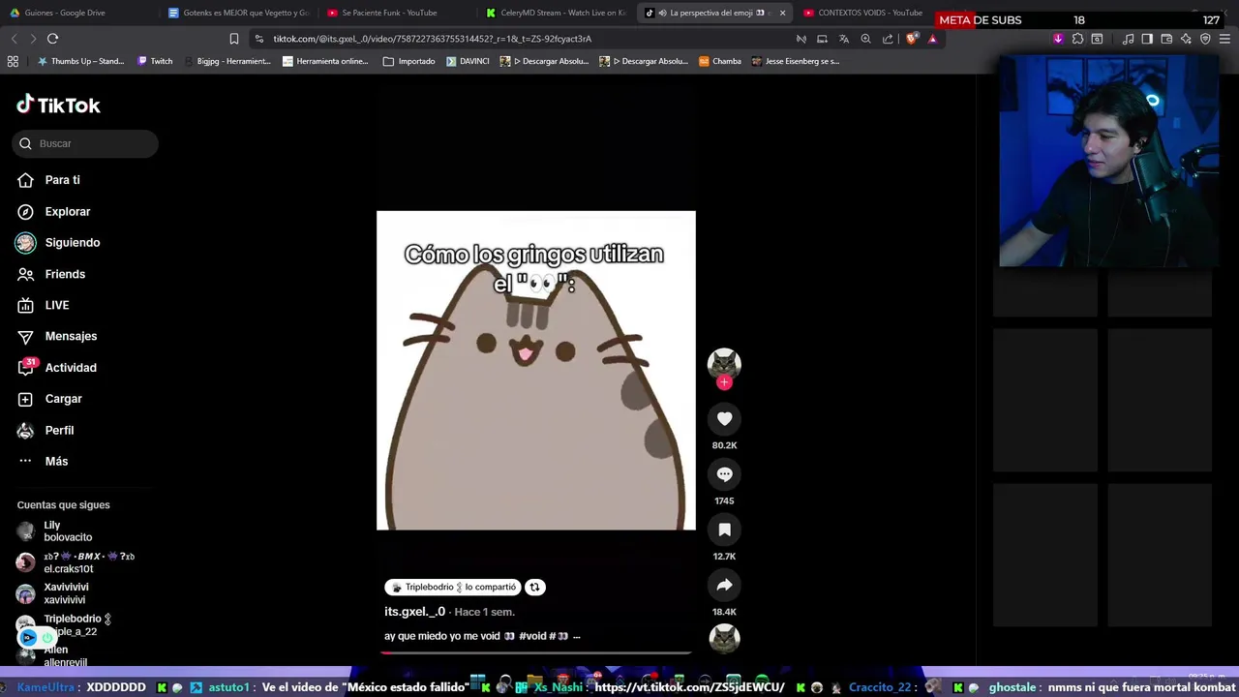Toggle the browser sidebar panel icon

point(1147,39)
